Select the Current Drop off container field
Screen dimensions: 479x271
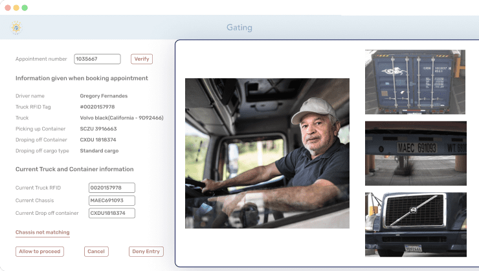[111, 213]
